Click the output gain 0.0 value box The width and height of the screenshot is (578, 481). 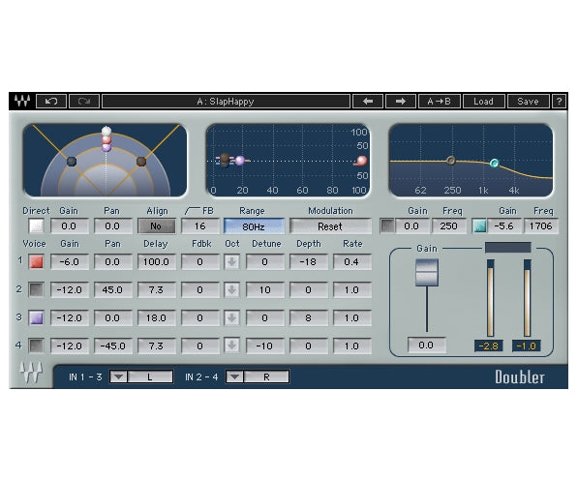(427, 346)
